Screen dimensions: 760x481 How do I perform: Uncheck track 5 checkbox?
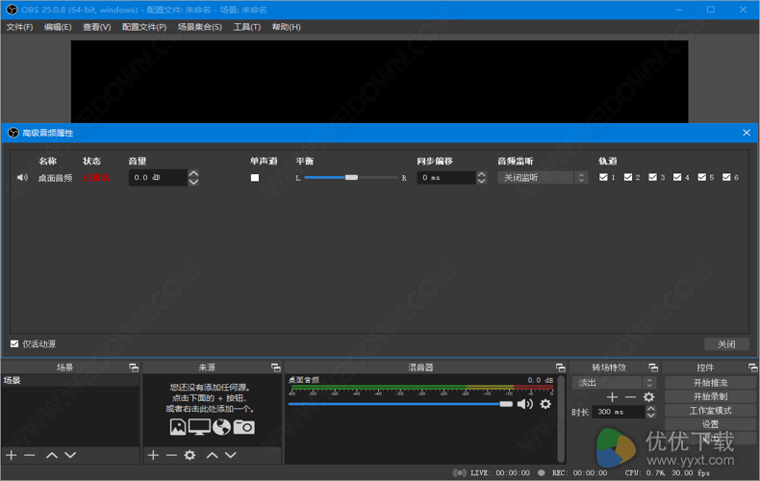[x=702, y=177]
